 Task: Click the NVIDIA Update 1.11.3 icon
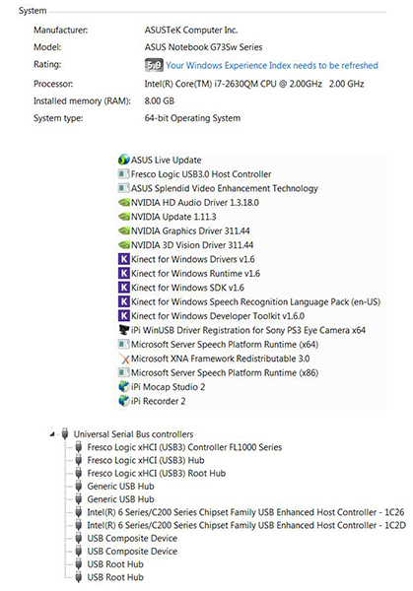pyautogui.click(x=124, y=217)
